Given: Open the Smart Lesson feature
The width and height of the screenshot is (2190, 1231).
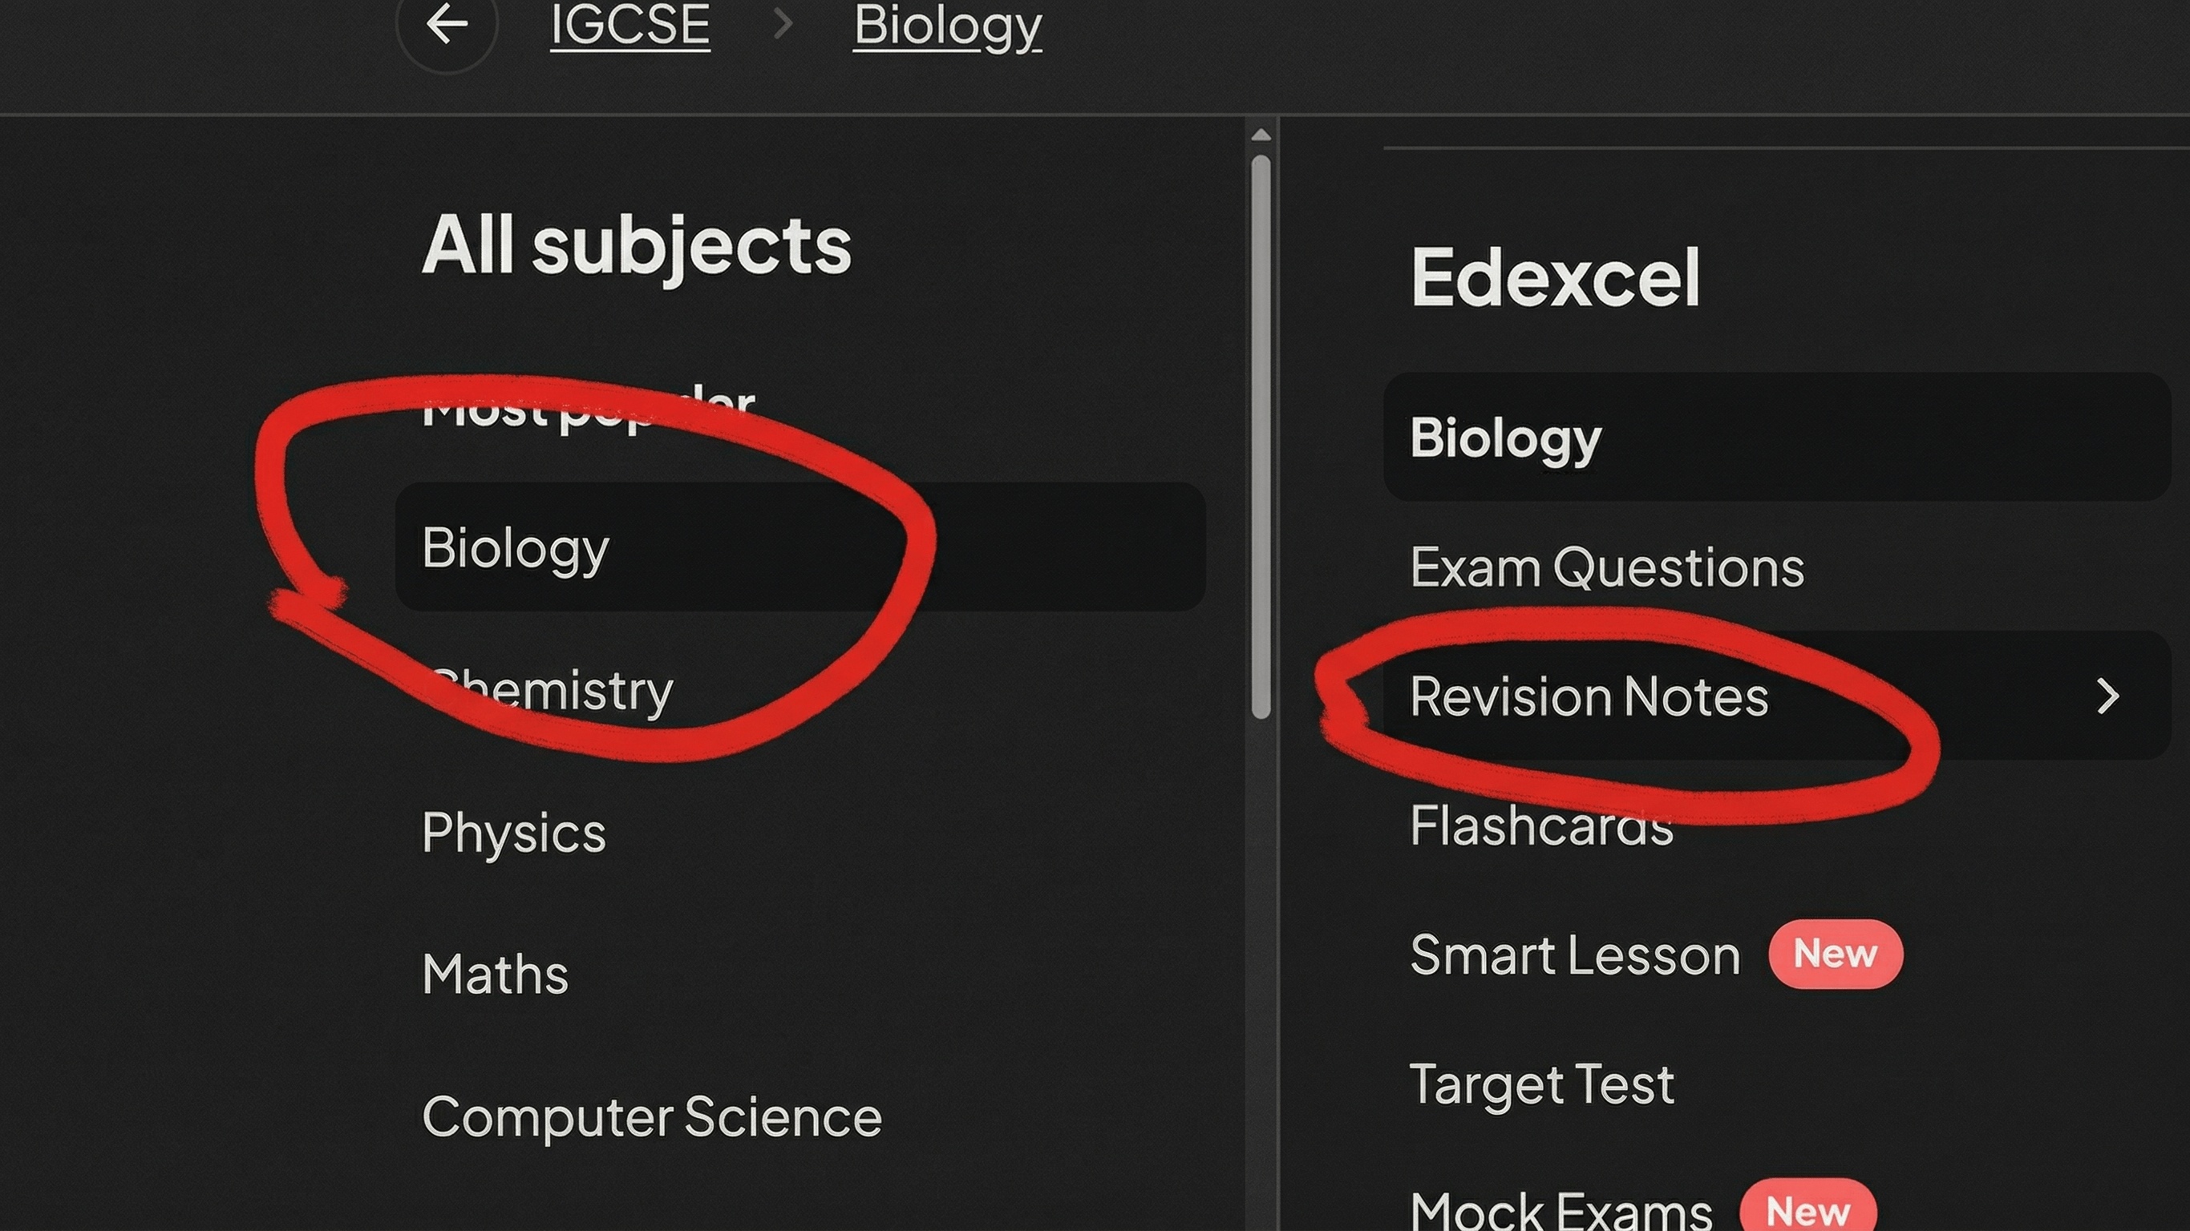Looking at the screenshot, I should (1574, 955).
